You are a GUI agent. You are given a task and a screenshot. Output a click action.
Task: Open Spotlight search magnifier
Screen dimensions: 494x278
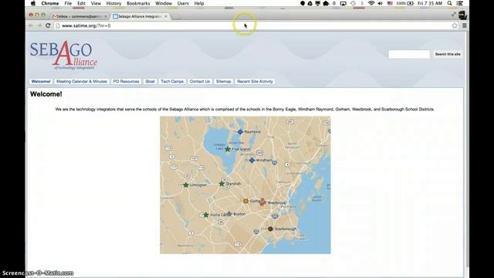[x=449, y=3]
